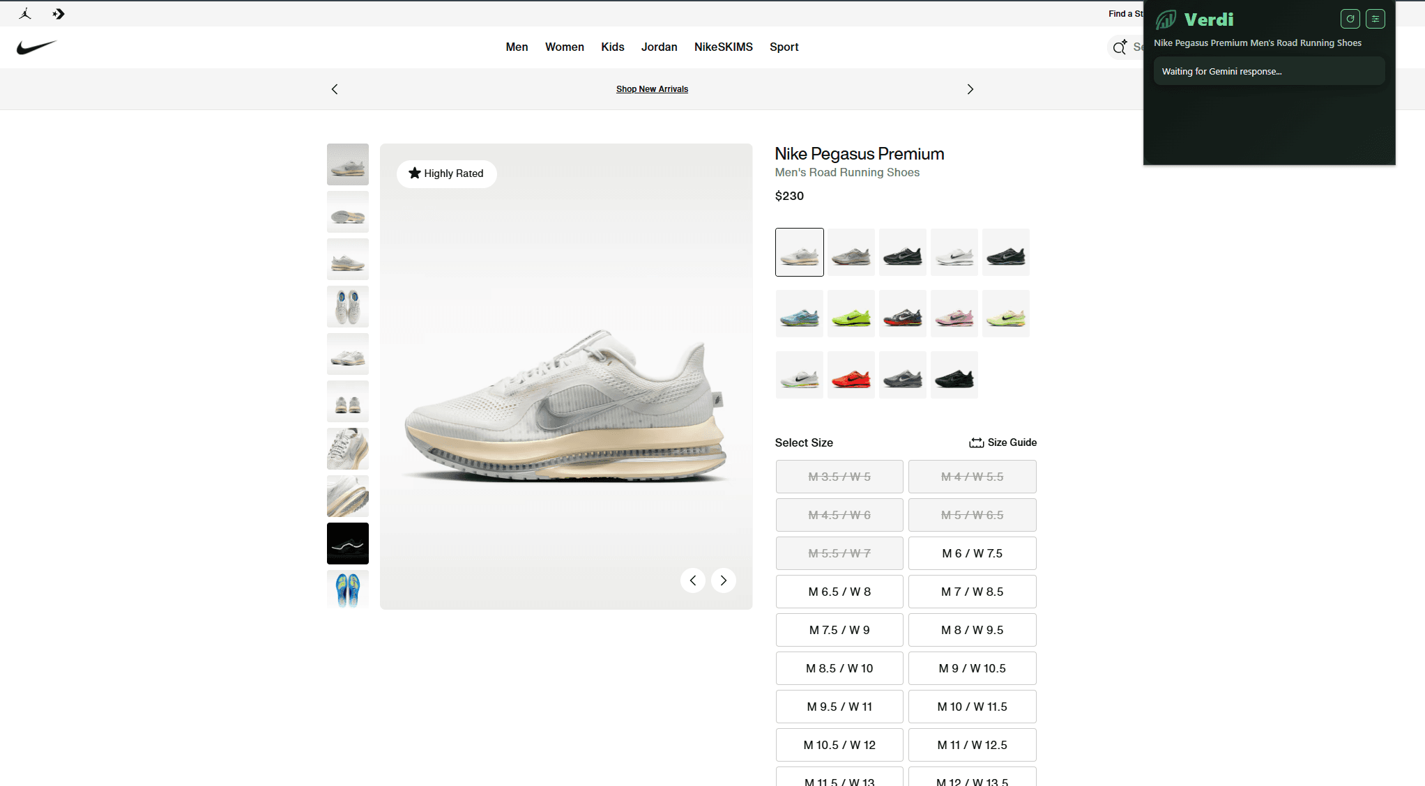
Task: Click the Shop New Arrivals link
Action: (652, 89)
